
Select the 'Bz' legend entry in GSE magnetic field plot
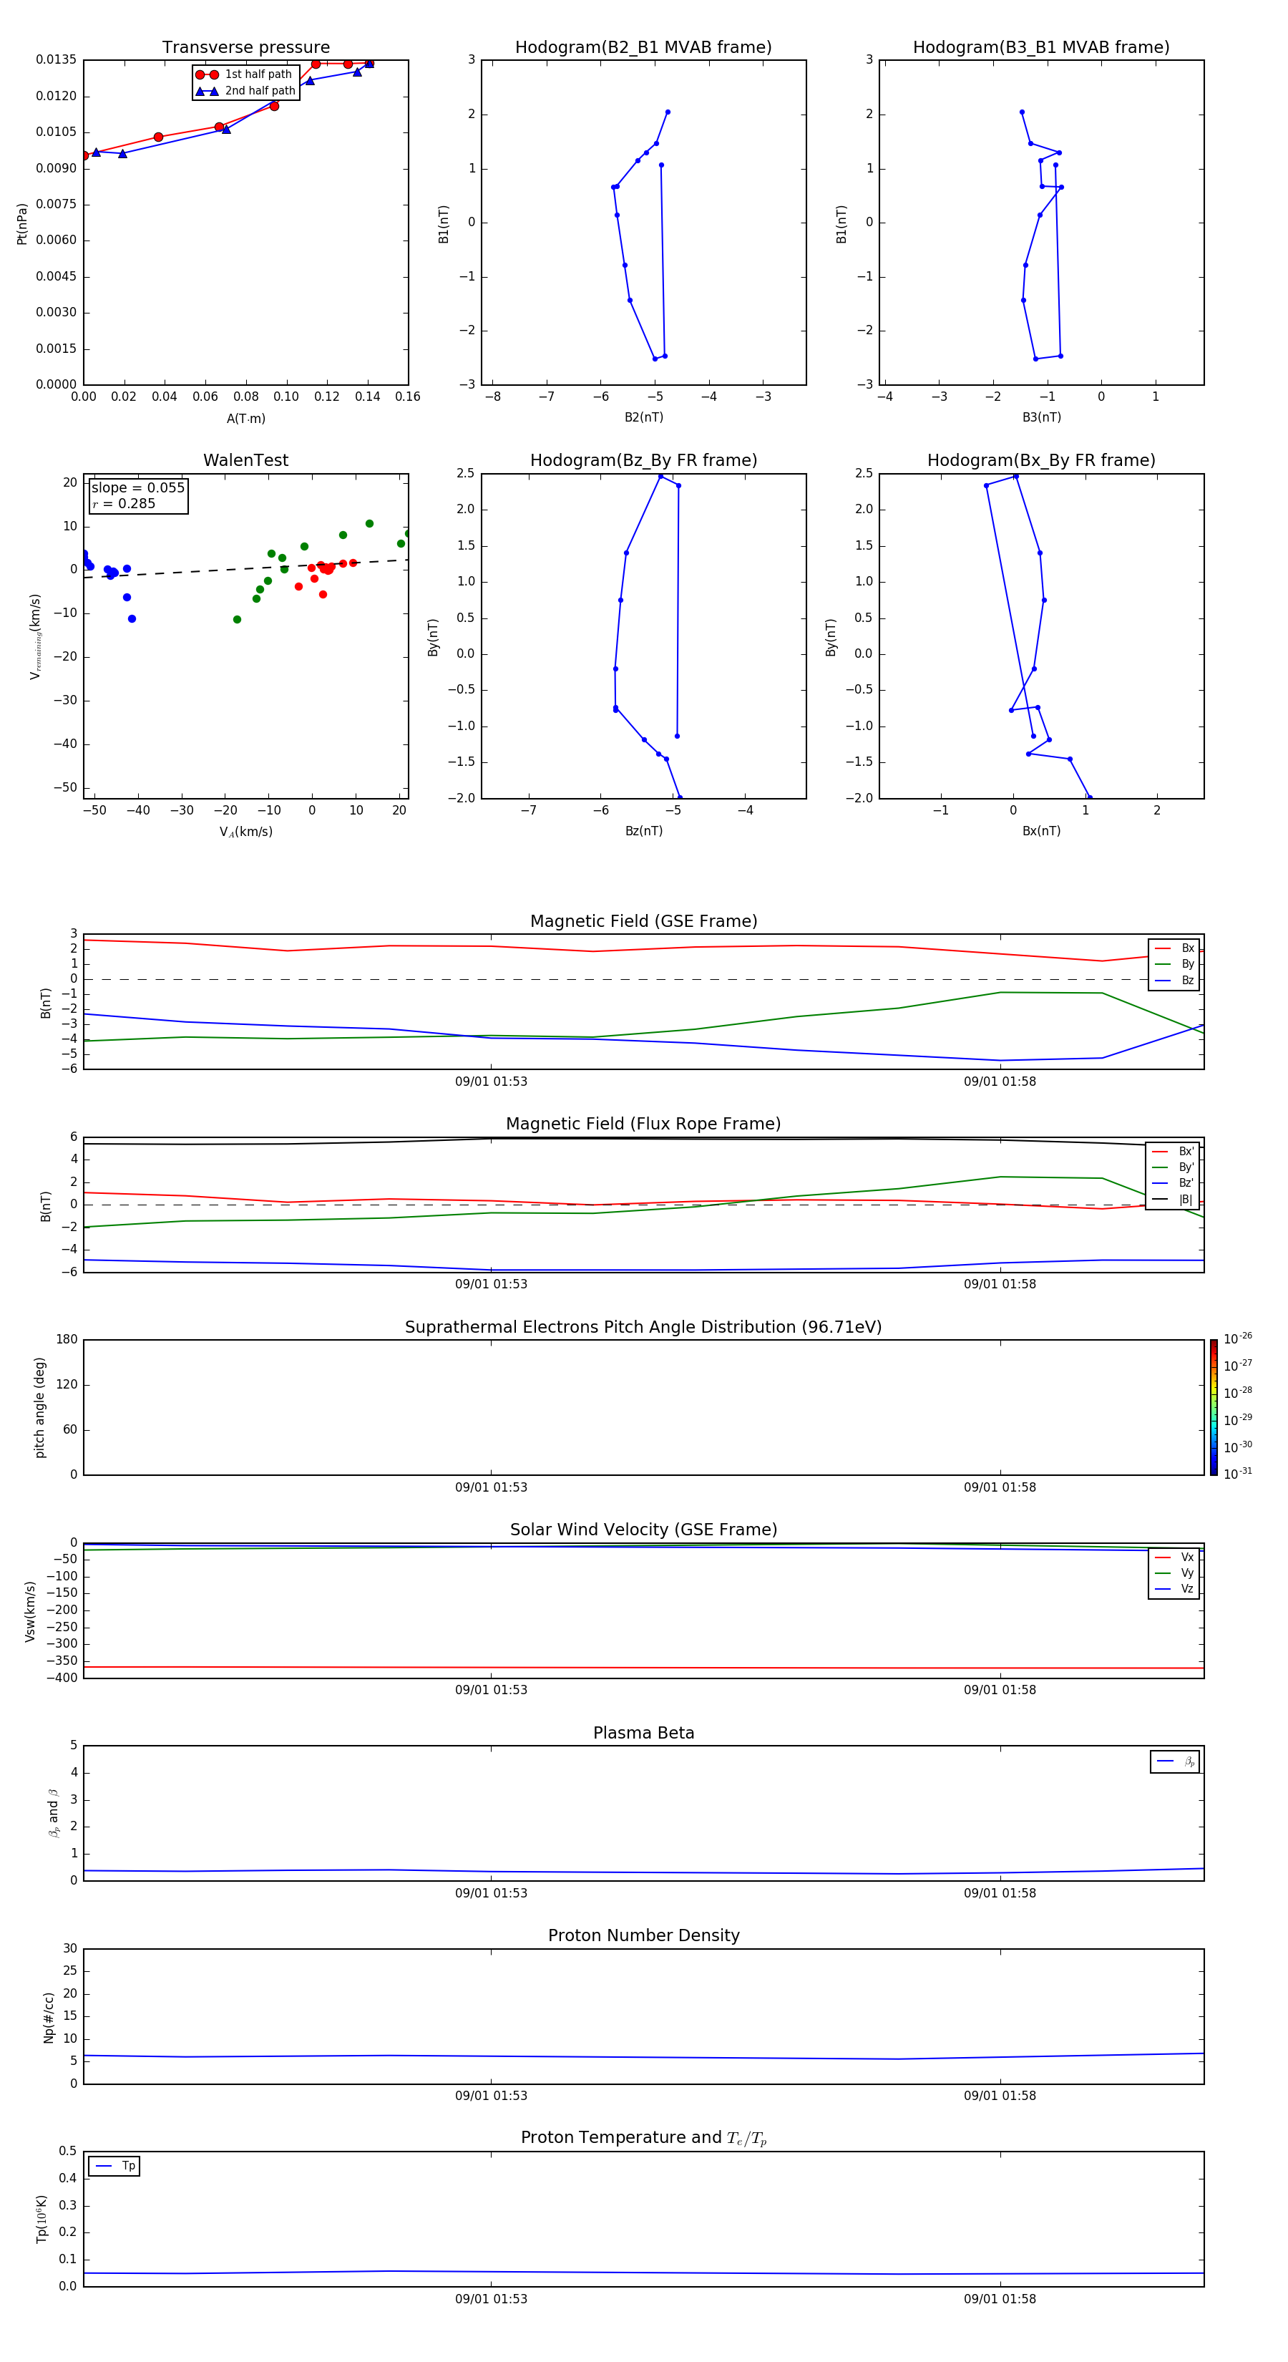[x=1174, y=980]
